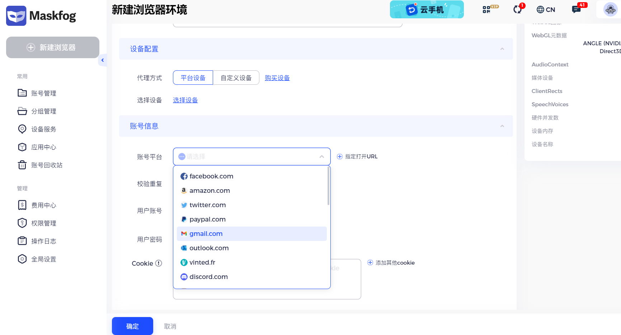
Task: Choose gmail.com from the list
Action: 252,234
